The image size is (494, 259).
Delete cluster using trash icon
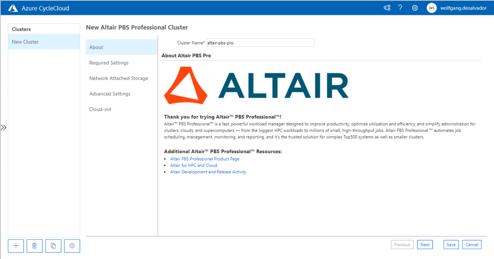click(35, 246)
